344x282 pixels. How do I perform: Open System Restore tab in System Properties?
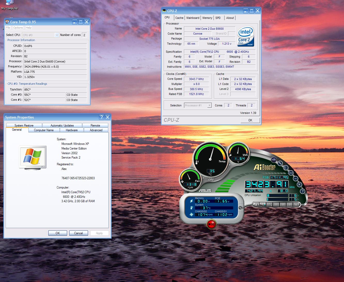click(24, 126)
